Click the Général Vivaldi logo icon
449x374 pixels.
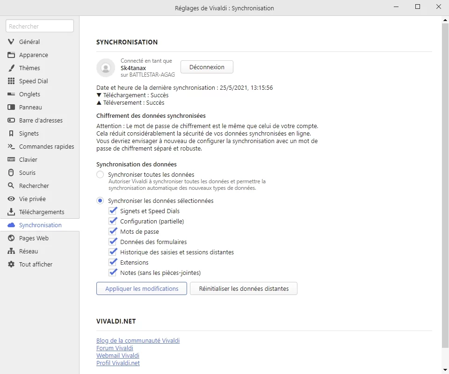click(11, 42)
